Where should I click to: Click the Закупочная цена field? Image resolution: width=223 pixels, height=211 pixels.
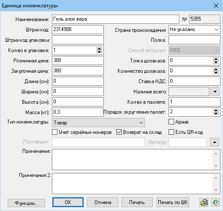tap(78, 71)
